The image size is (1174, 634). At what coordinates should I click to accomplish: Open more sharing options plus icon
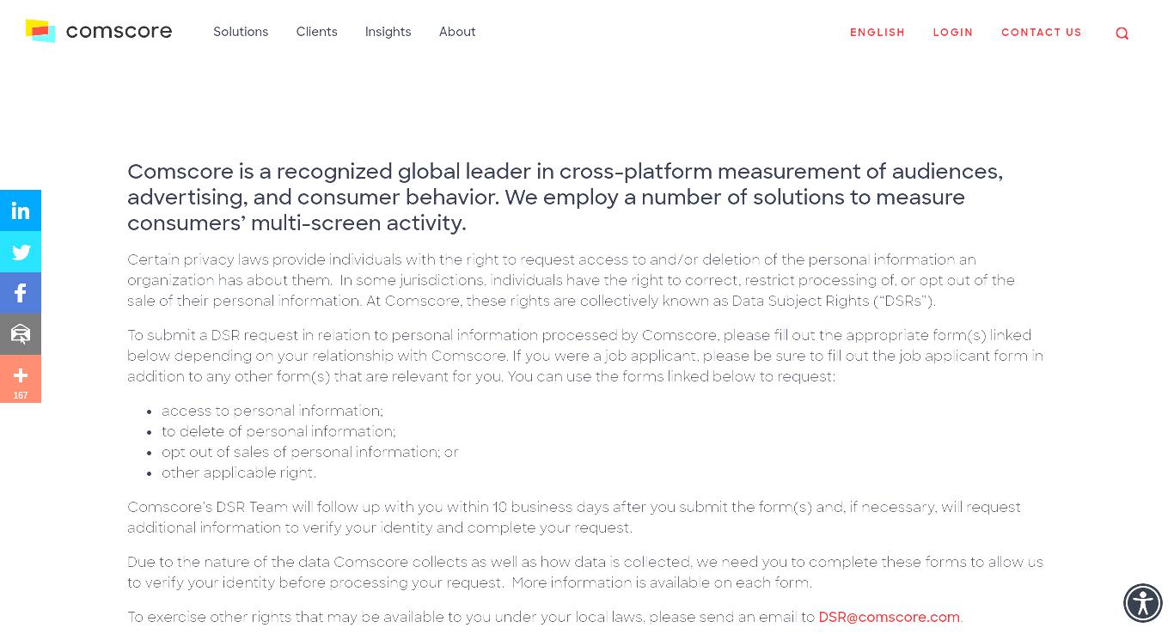(21, 375)
